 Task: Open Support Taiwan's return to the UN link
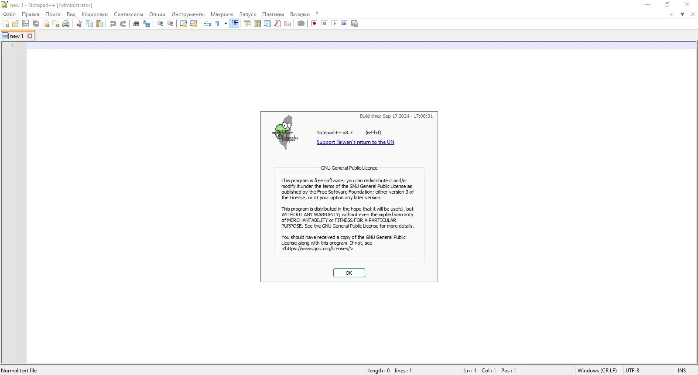356,142
